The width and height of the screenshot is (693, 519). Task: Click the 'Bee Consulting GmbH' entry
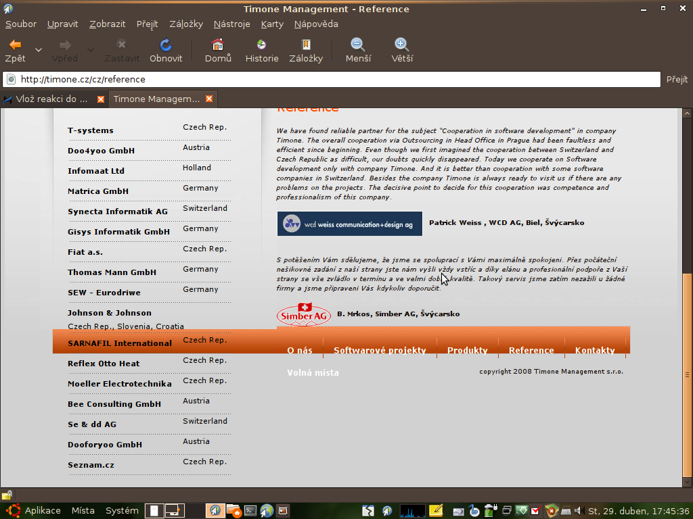(x=114, y=404)
